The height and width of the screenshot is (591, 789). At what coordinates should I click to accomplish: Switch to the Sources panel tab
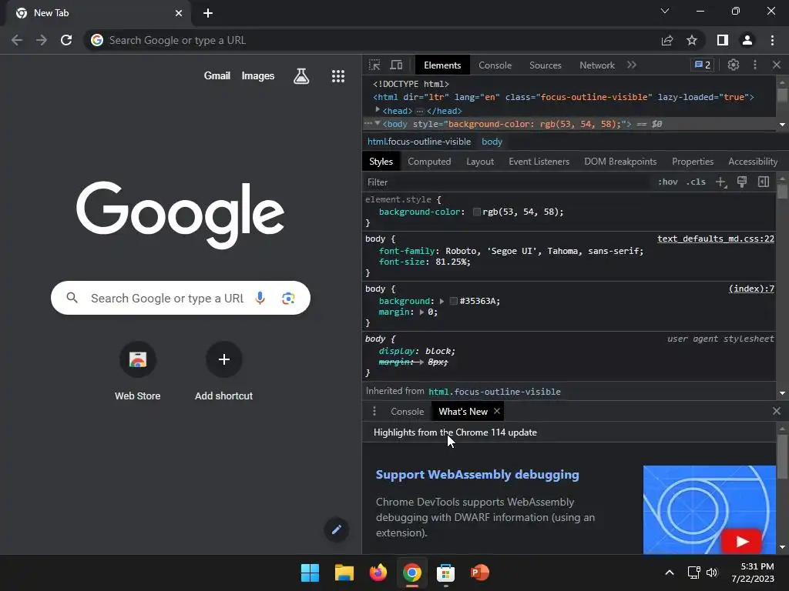pyautogui.click(x=545, y=65)
